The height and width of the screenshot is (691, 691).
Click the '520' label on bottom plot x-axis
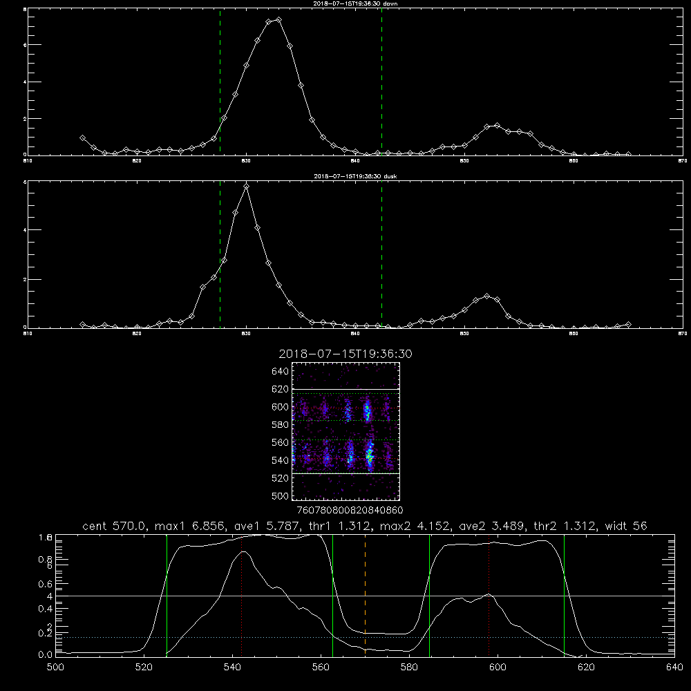pos(144,667)
